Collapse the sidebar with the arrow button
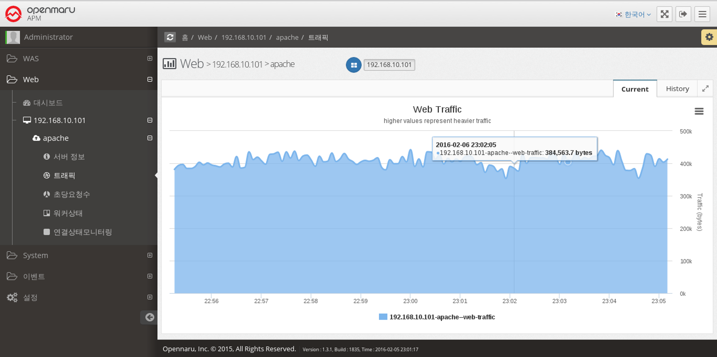 tap(149, 317)
